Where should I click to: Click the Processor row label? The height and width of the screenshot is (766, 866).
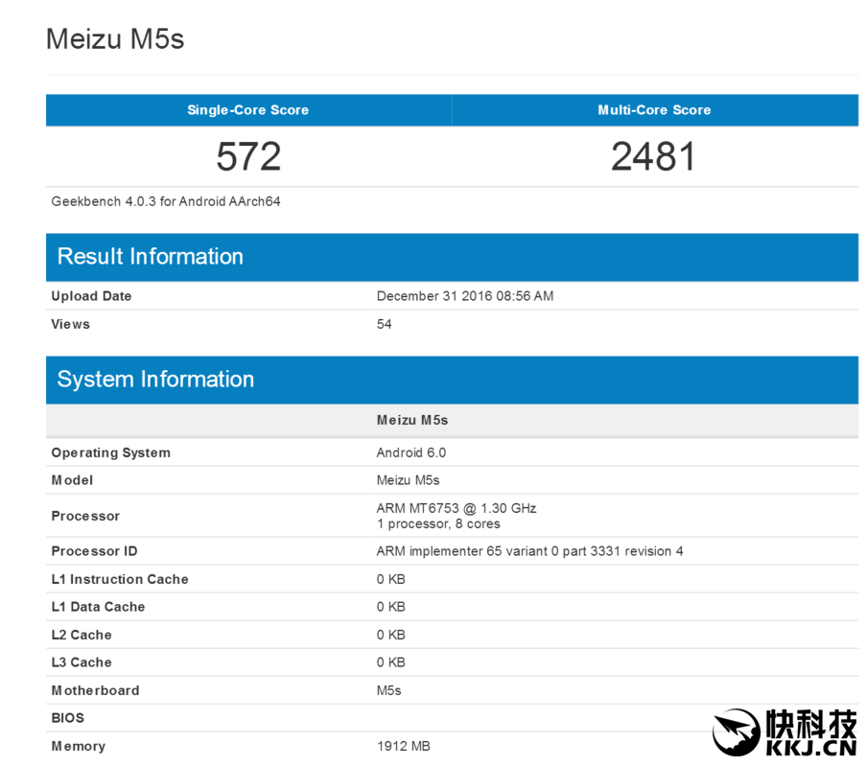[x=85, y=516]
